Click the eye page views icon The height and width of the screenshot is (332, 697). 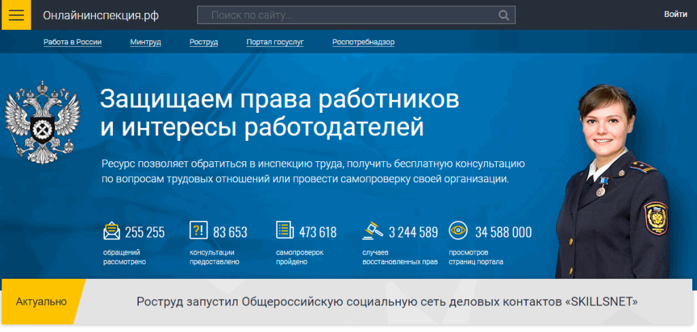coord(458,231)
